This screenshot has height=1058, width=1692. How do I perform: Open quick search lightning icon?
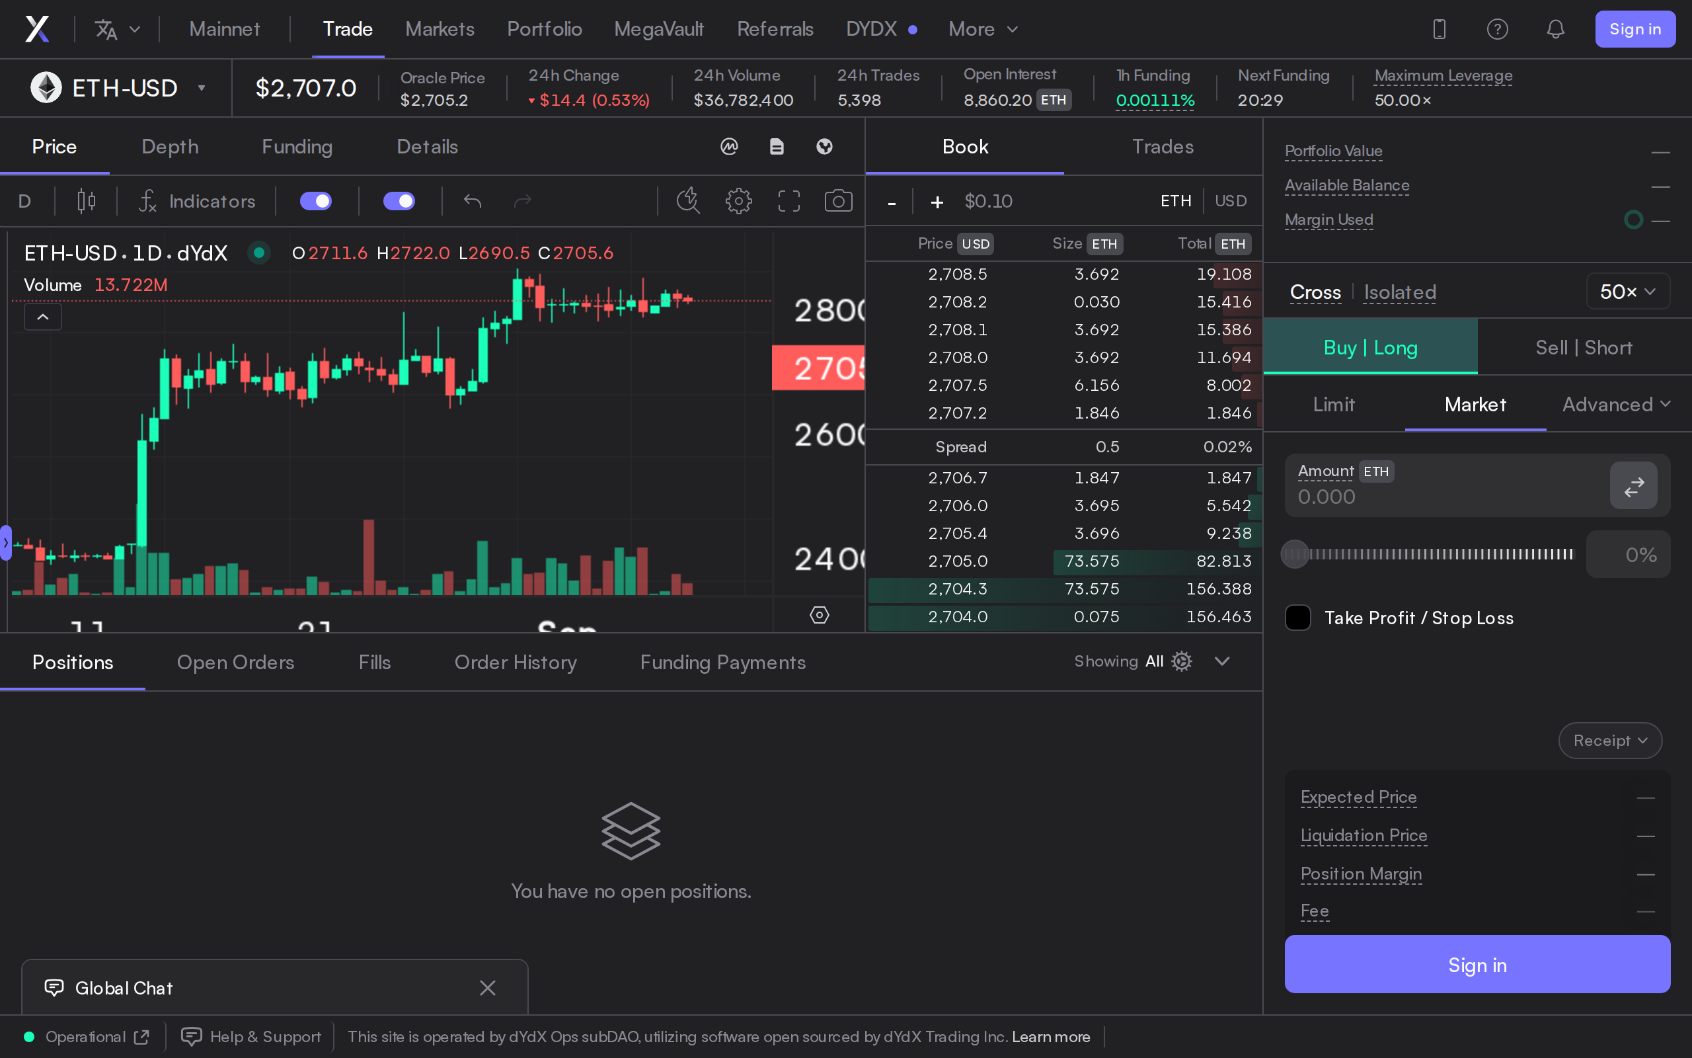coord(688,202)
